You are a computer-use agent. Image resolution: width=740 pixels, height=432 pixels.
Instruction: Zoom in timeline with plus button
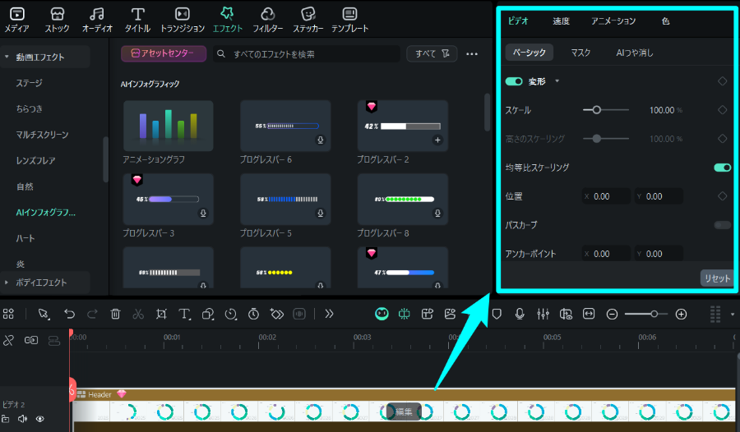pyautogui.click(x=681, y=314)
